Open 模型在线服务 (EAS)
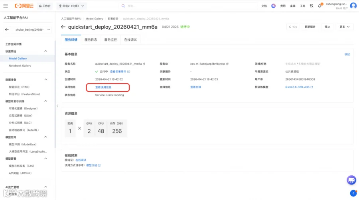Screen dimensions: 359x200 [21, 166]
